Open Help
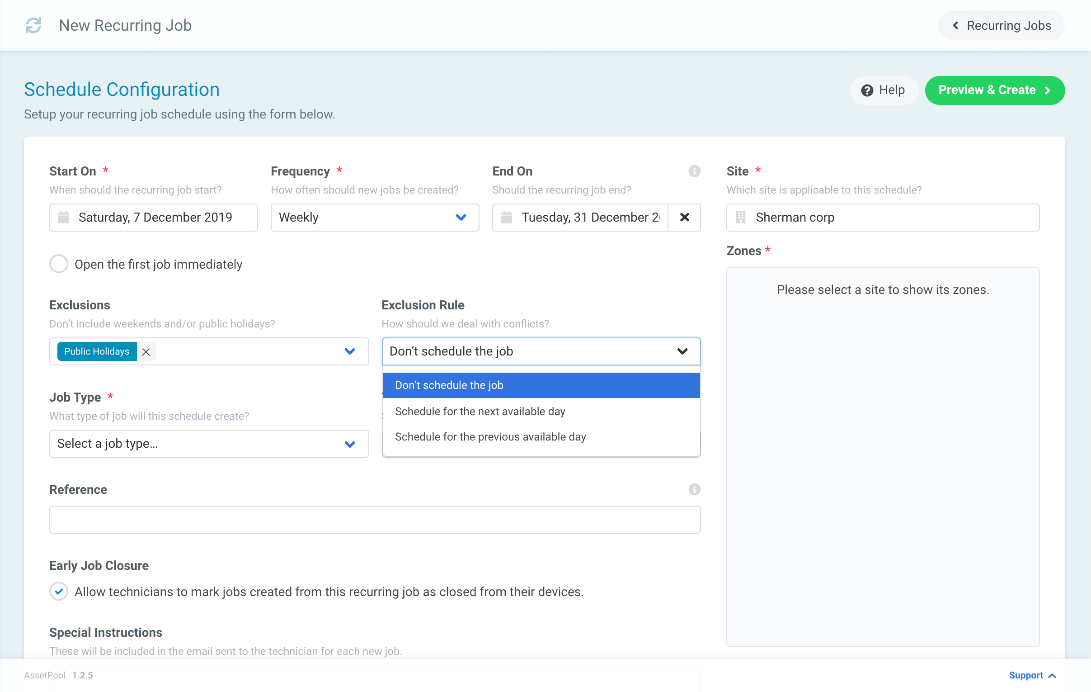Viewport: 1091px width, 692px height. (x=884, y=90)
